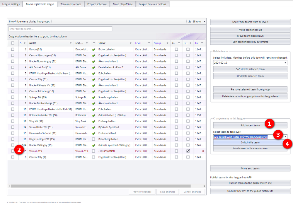This screenshot has width=293, height=203.
Task: Open the Club column filter icon
Action: pos(87,43)
